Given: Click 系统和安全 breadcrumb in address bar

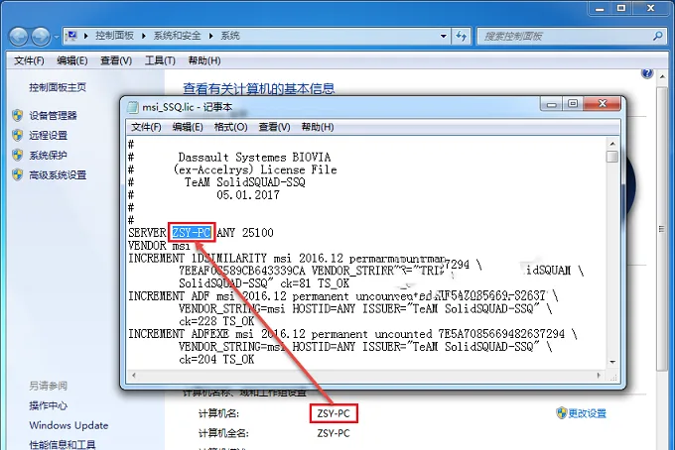Looking at the screenshot, I should pyautogui.click(x=177, y=36).
